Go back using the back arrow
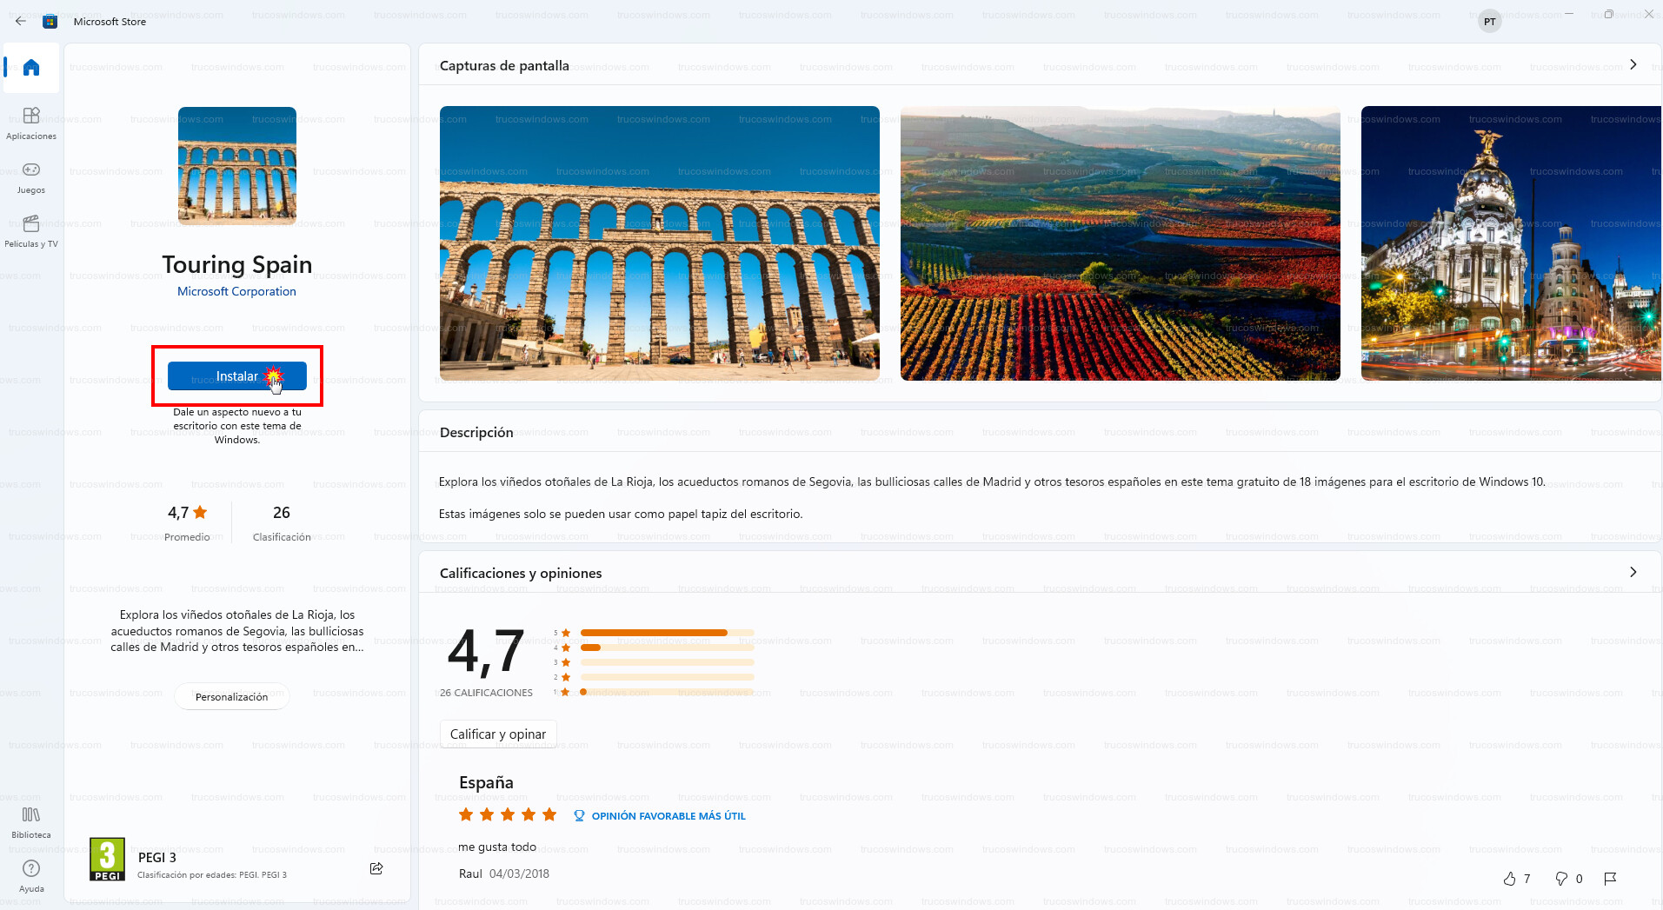 point(20,21)
